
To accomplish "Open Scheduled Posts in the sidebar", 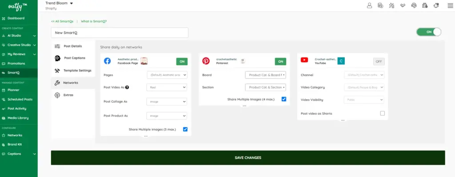I will [x=19, y=99].
